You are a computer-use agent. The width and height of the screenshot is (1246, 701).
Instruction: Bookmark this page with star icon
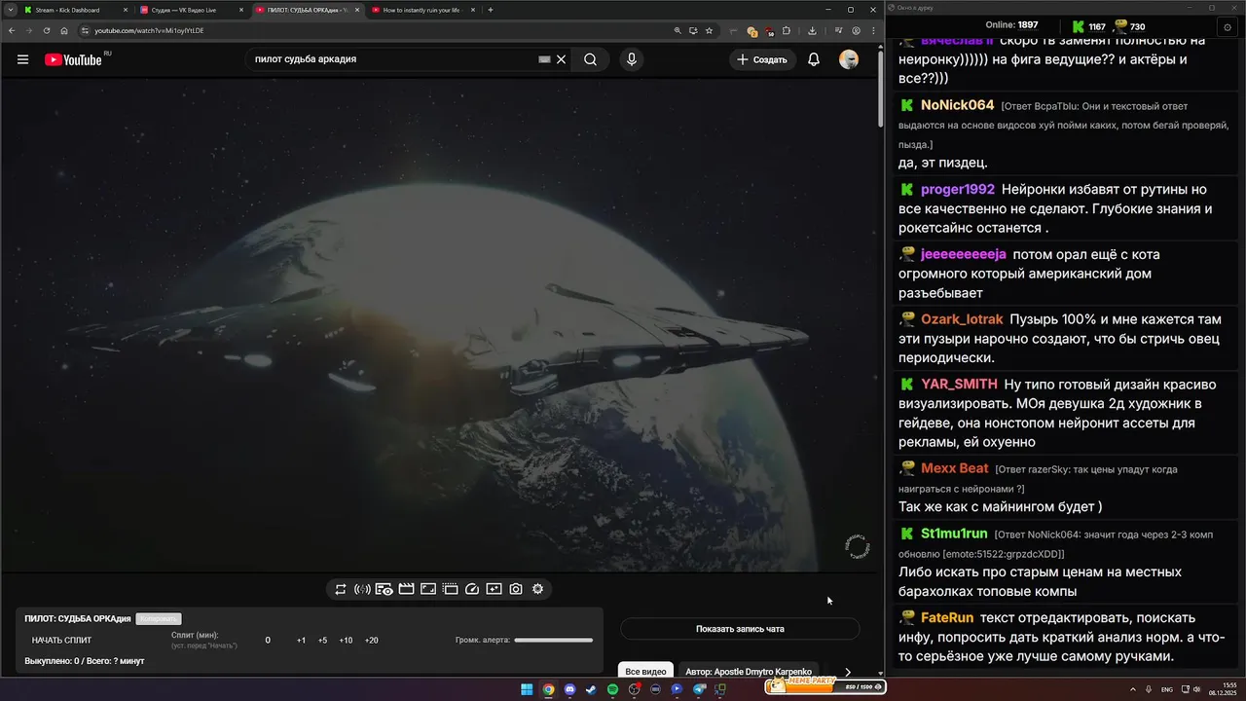(x=709, y=30)
